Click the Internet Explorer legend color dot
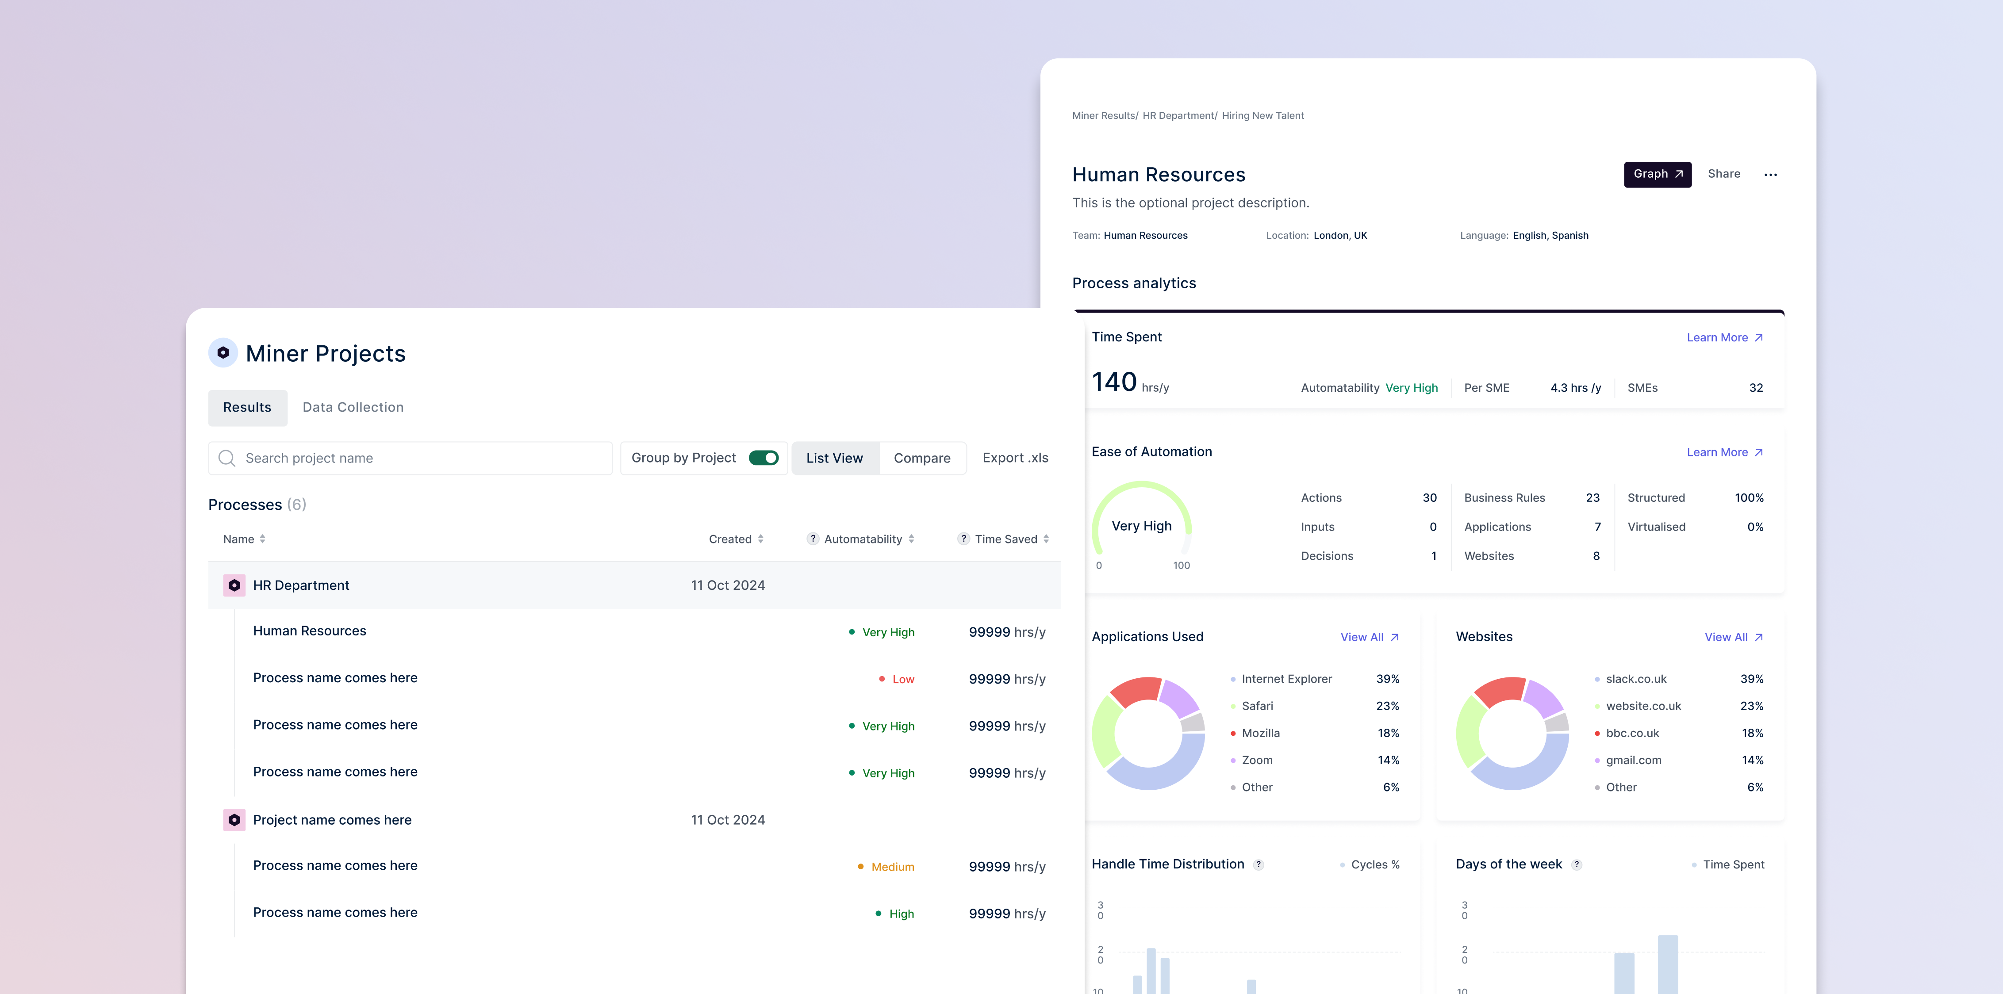The image size is (2003, 994). click(x=1233, y=679)
